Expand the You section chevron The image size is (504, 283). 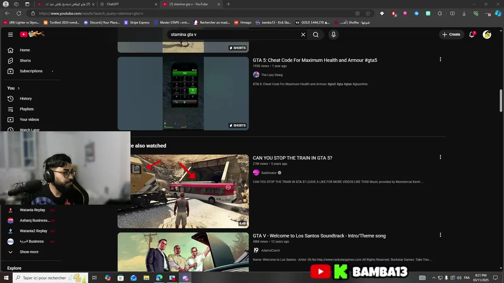tap(19, 88)
